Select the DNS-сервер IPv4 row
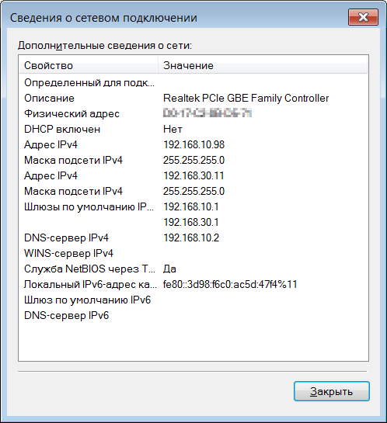Image resolution: width=387 pixels, height=423 pixels. [x=193, y=238]
